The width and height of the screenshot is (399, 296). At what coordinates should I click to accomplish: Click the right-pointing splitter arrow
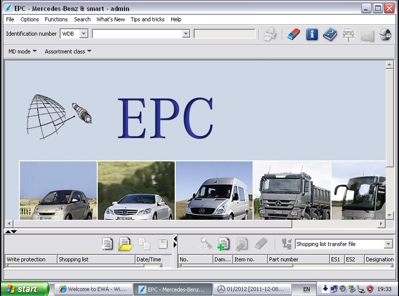pyautogui.click(x=175, y=245)
